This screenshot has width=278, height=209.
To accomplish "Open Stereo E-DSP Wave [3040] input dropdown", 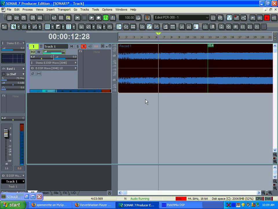I will tap(54, 63).
